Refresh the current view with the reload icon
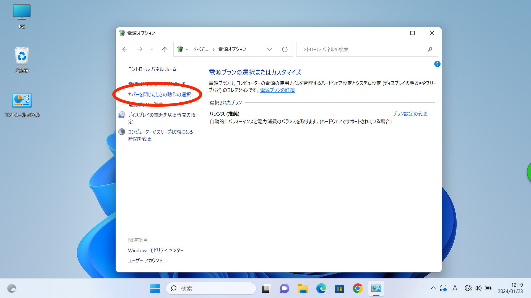Image resolution: width=531 pixels, height=298 pixels. (285, 49)
